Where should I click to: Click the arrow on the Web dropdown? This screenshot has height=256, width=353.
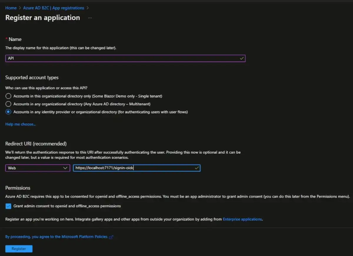65,168
